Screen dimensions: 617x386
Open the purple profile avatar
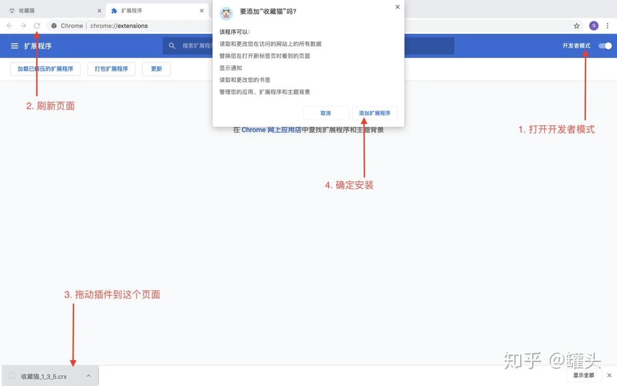coord(594,26)
